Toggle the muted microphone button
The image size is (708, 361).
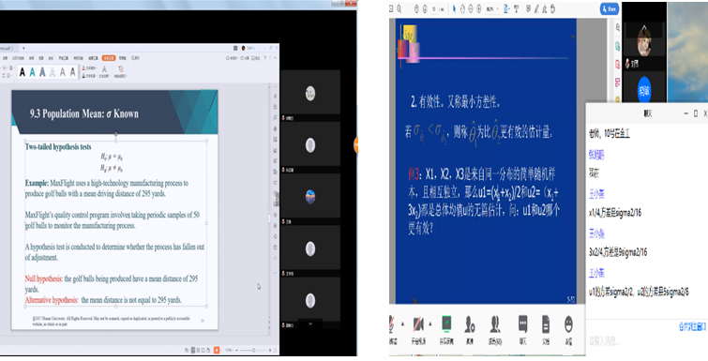click(392, 323)
